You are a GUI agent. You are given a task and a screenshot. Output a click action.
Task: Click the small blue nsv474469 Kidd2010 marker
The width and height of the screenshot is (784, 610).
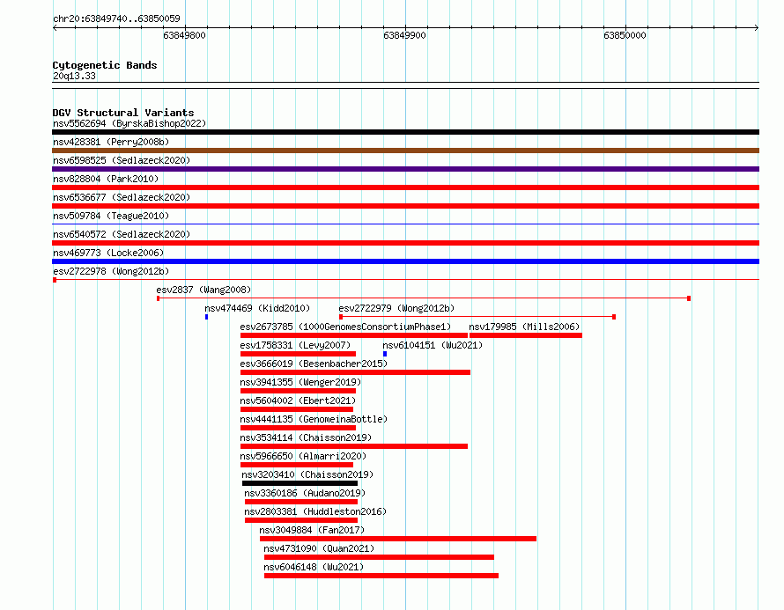(x=206, y=317)
